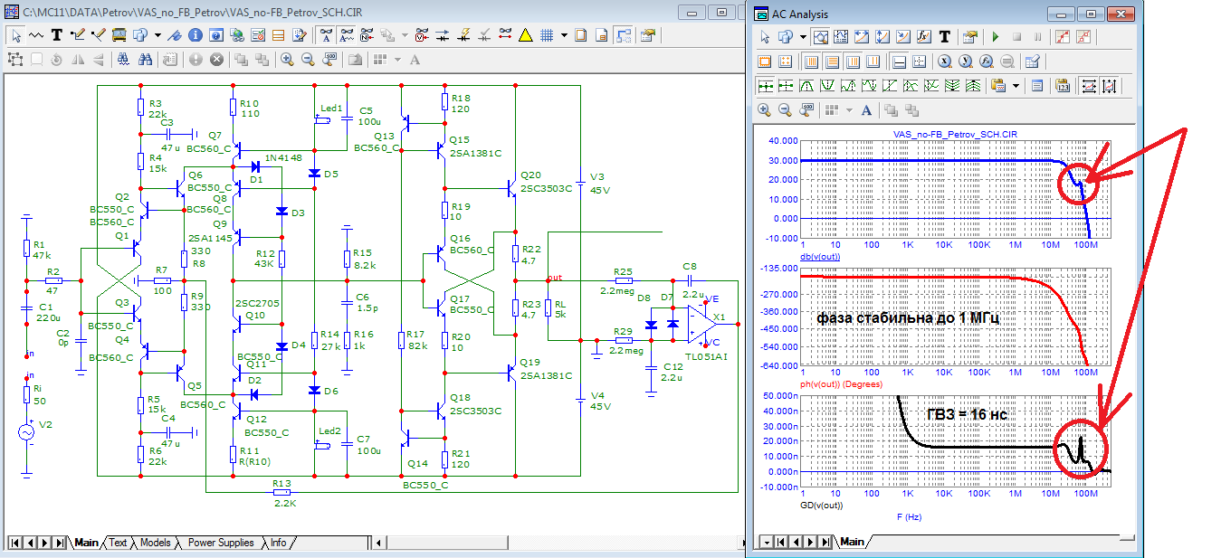
Task: Select the Text tool in schematic toolbar
Action: coord(56,35)
